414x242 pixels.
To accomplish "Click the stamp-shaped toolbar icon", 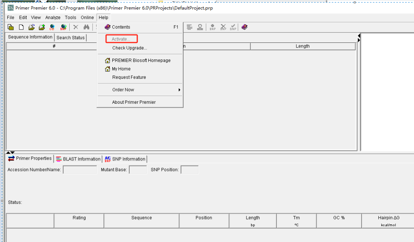I will coord(200,27).
